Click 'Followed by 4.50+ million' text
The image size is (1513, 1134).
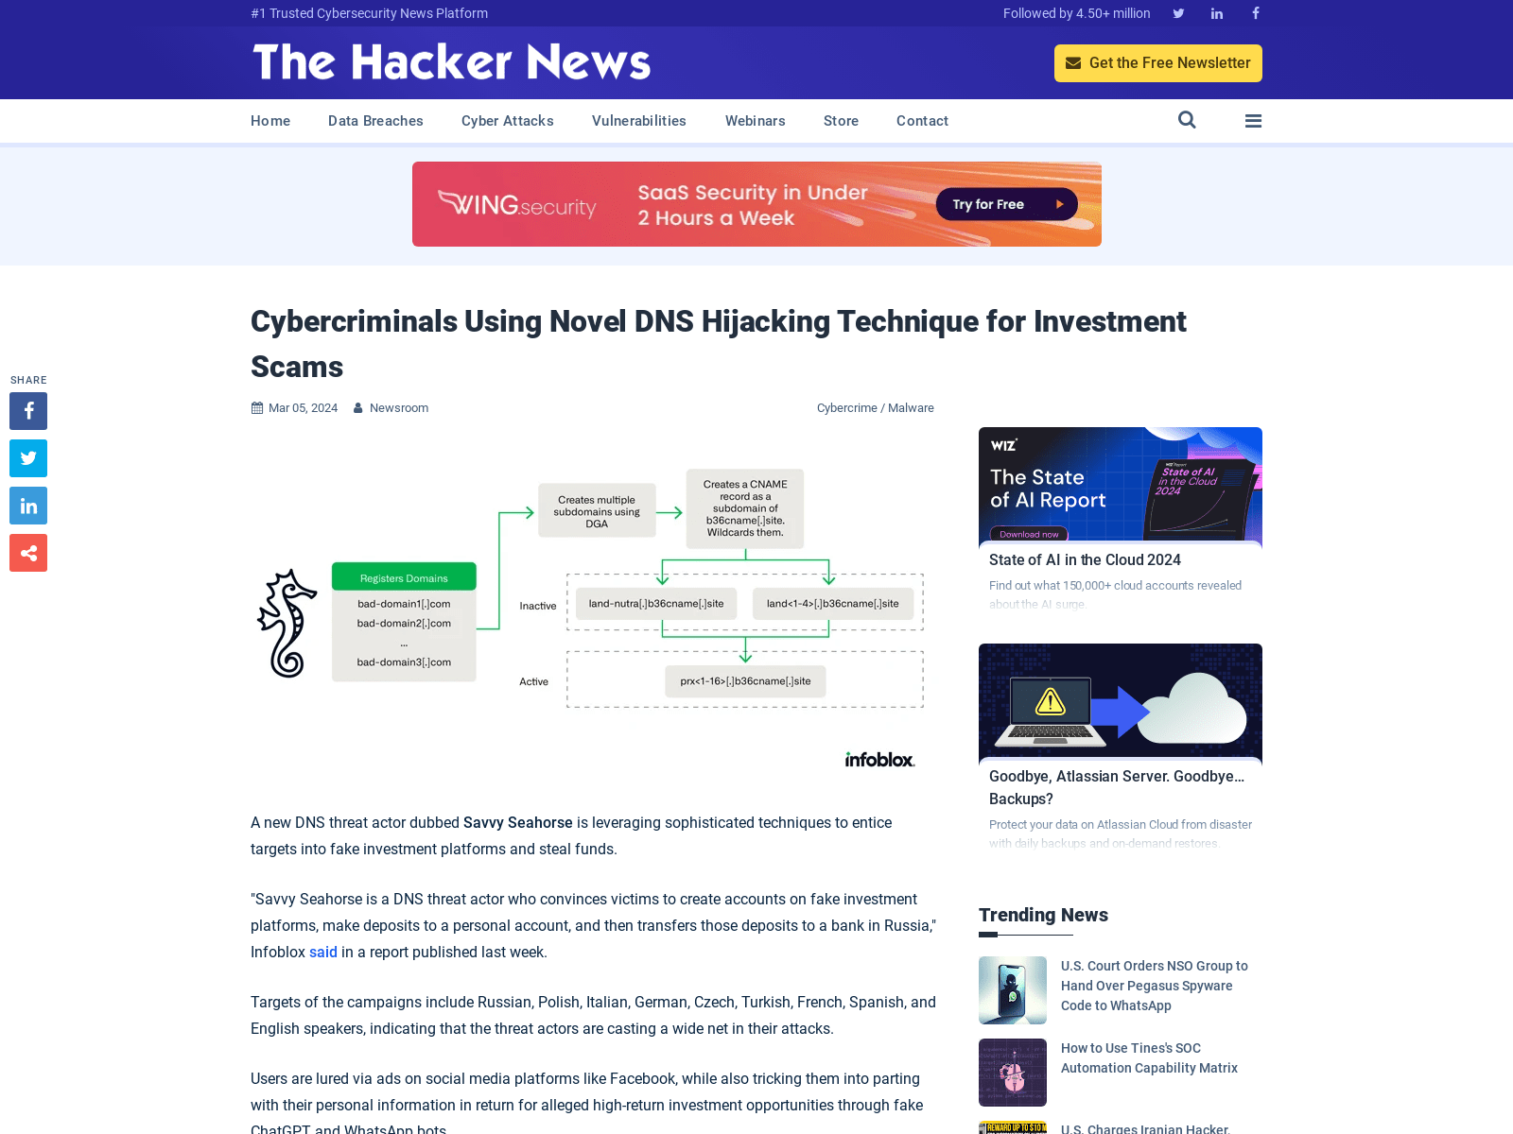[1077, 13]
